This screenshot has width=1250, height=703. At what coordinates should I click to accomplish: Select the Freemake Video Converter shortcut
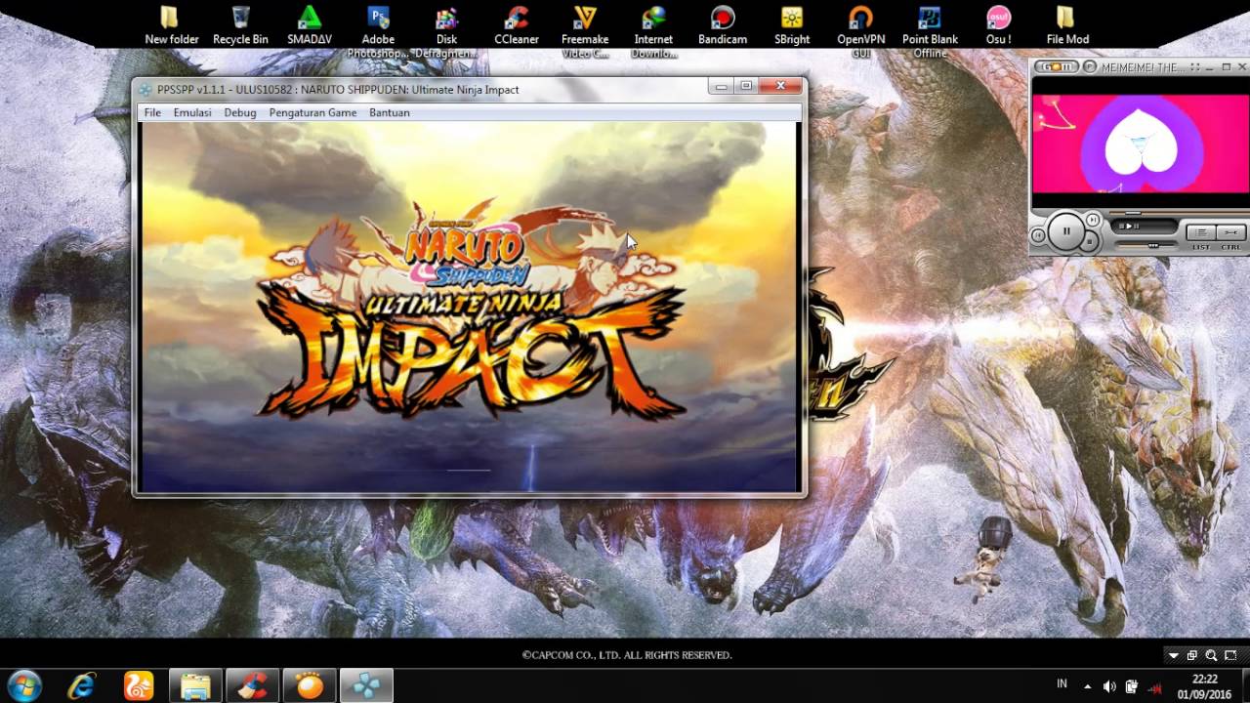pyautogui.click(x=585, y=30)
